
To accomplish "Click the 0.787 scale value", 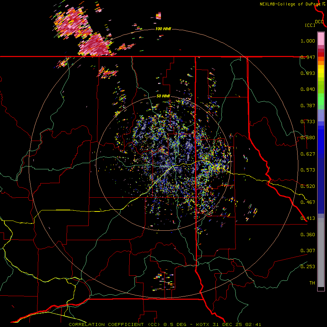I will [x=308, y=105].
